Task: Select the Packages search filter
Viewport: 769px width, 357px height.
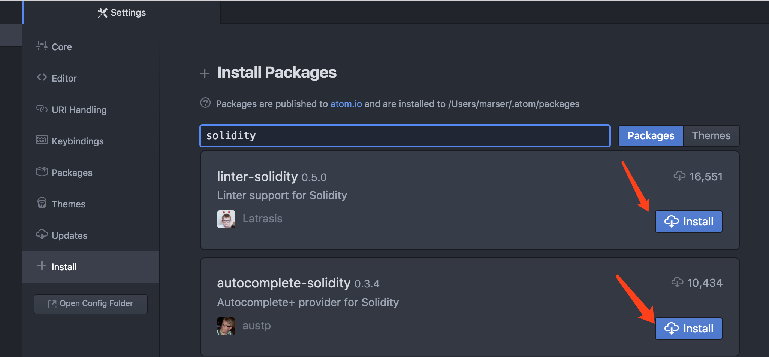Action: tap(651, 135)
